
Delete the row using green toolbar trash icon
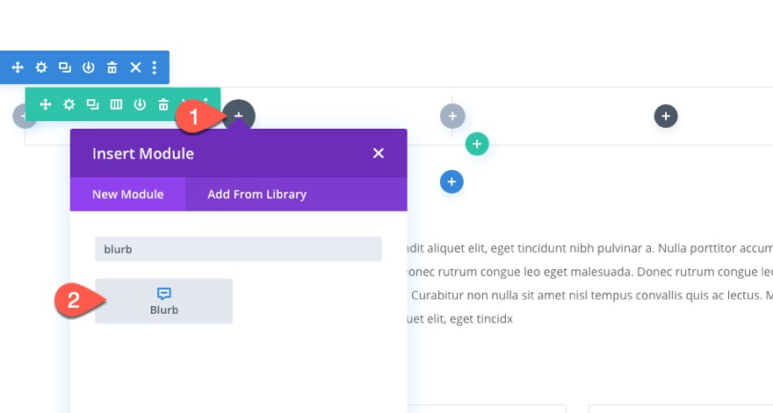tap(163, 104)
